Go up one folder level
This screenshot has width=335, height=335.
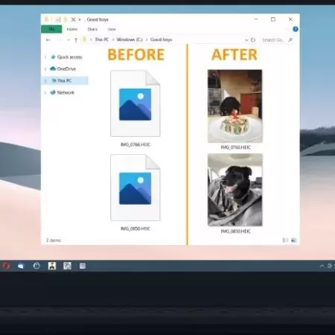[x=76, y=39]
